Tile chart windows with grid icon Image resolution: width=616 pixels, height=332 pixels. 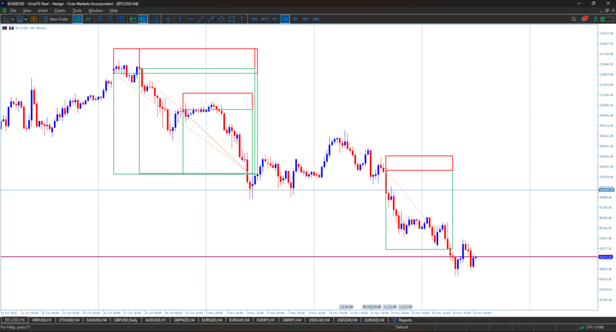121,19
